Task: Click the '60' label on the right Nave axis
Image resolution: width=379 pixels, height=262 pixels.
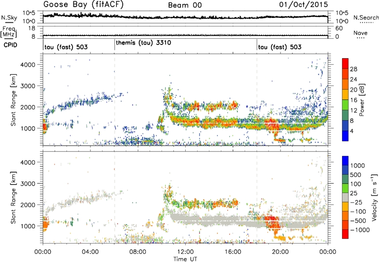Action: [339, 28]
